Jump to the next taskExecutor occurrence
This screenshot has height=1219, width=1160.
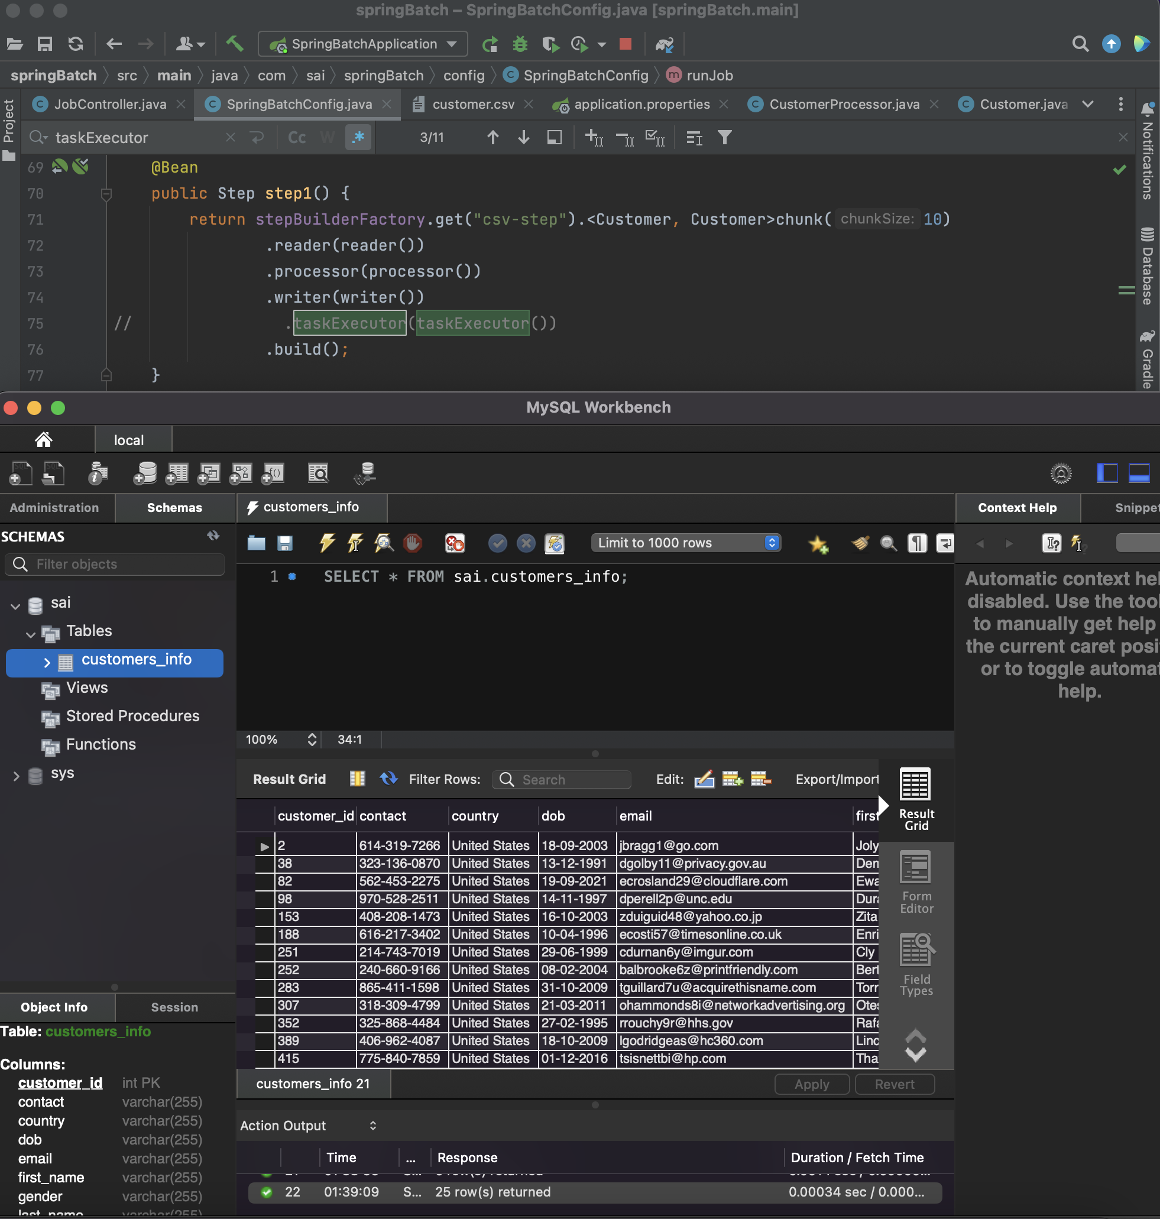pos(524,137)
